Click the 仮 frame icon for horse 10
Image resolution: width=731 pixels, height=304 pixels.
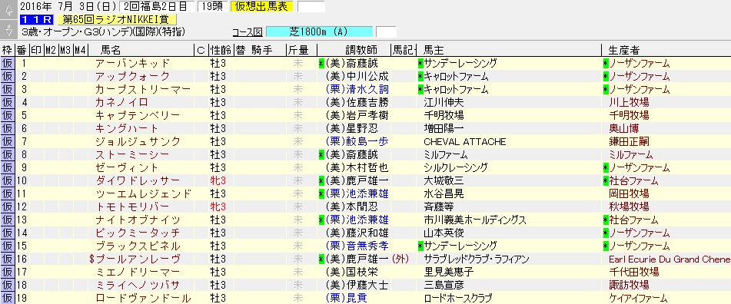[8, 180]
